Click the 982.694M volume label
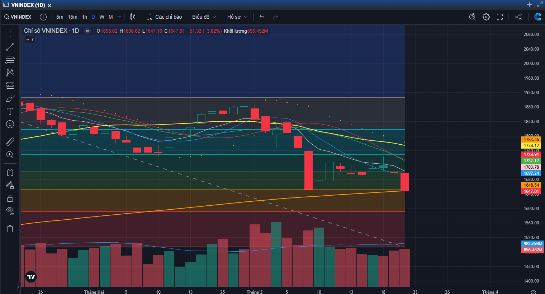Screen dimensions: 545x294 tap(532, 244)
